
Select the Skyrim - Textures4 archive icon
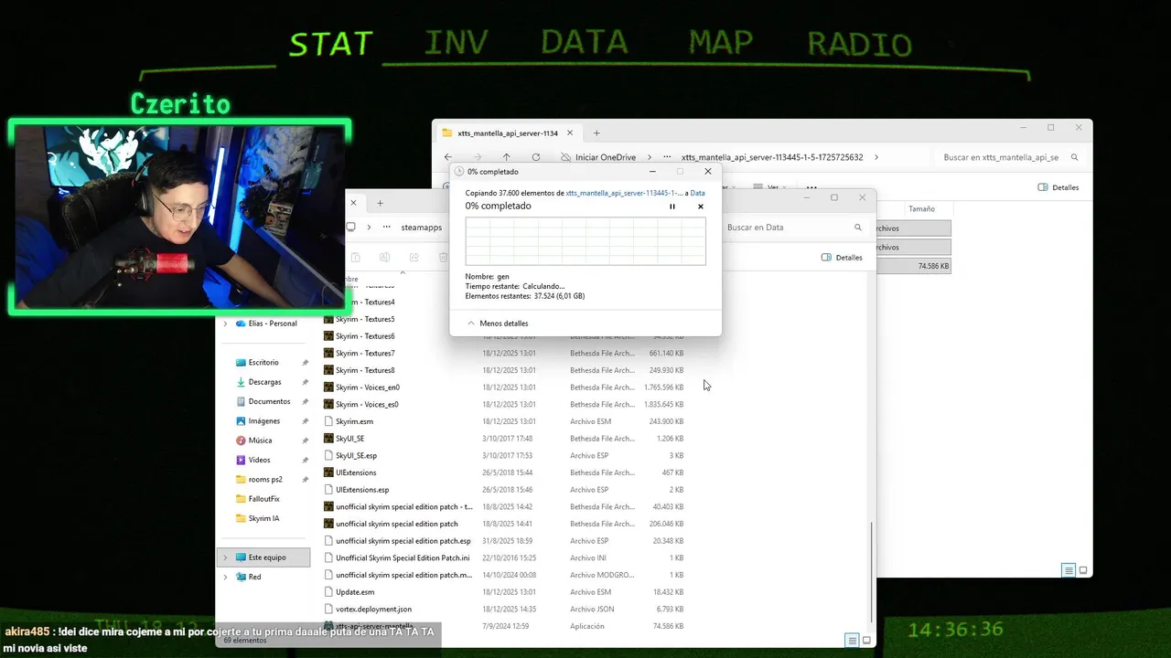tap(328, 302)
